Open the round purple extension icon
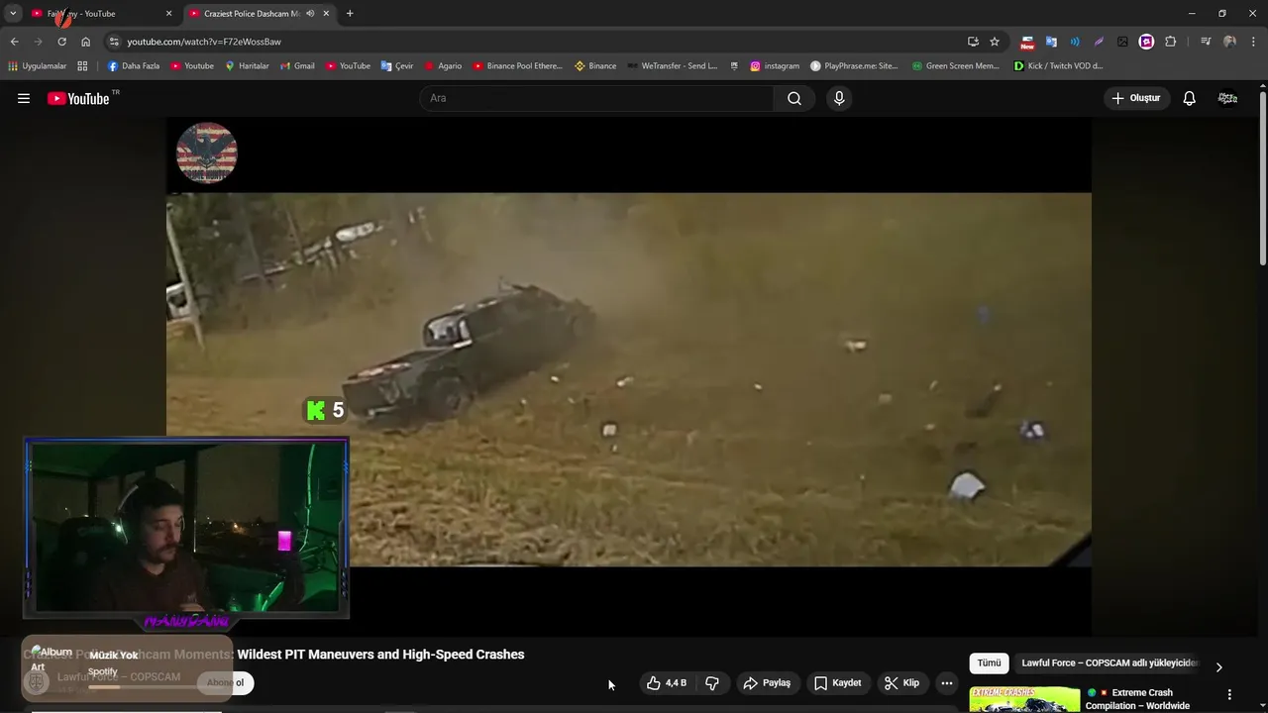1268x713 pixels. pyautogui.click(x=1146, y=42)
